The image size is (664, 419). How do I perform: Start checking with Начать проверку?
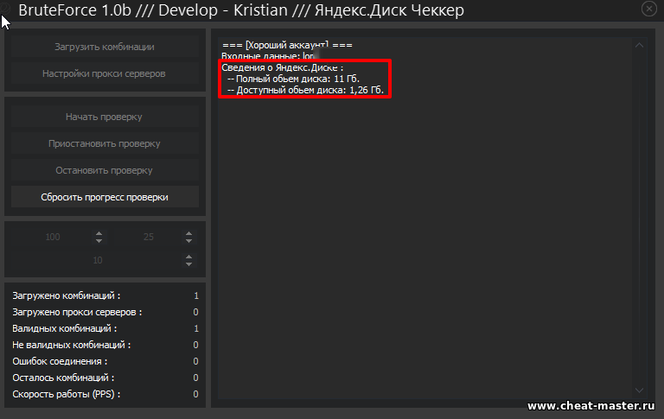(105, 117)
